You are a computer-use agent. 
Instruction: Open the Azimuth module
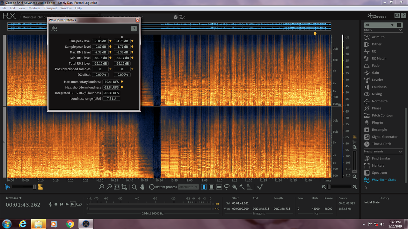[378, 37]
